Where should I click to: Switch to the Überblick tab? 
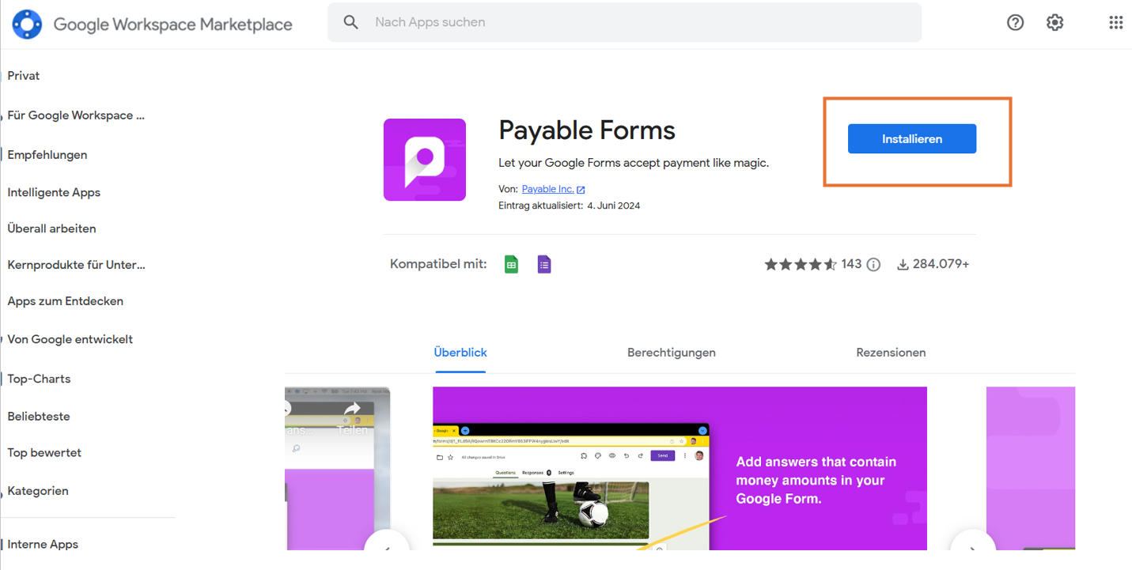460,353
